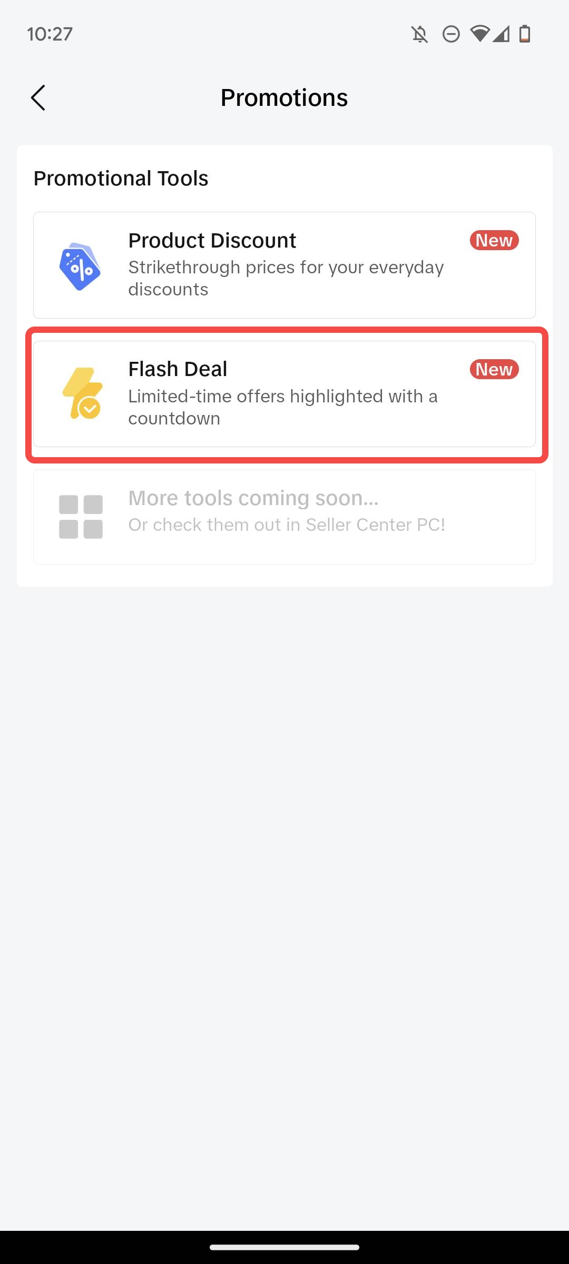
Task: Click the strikethrough prices description text
Action: coord(286,278)
